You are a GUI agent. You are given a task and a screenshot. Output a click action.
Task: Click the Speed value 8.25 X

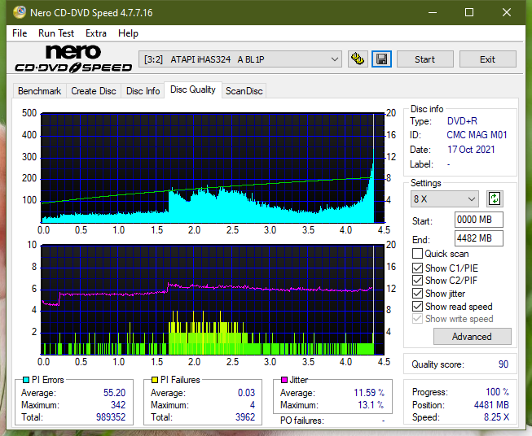tap(496, 417)
